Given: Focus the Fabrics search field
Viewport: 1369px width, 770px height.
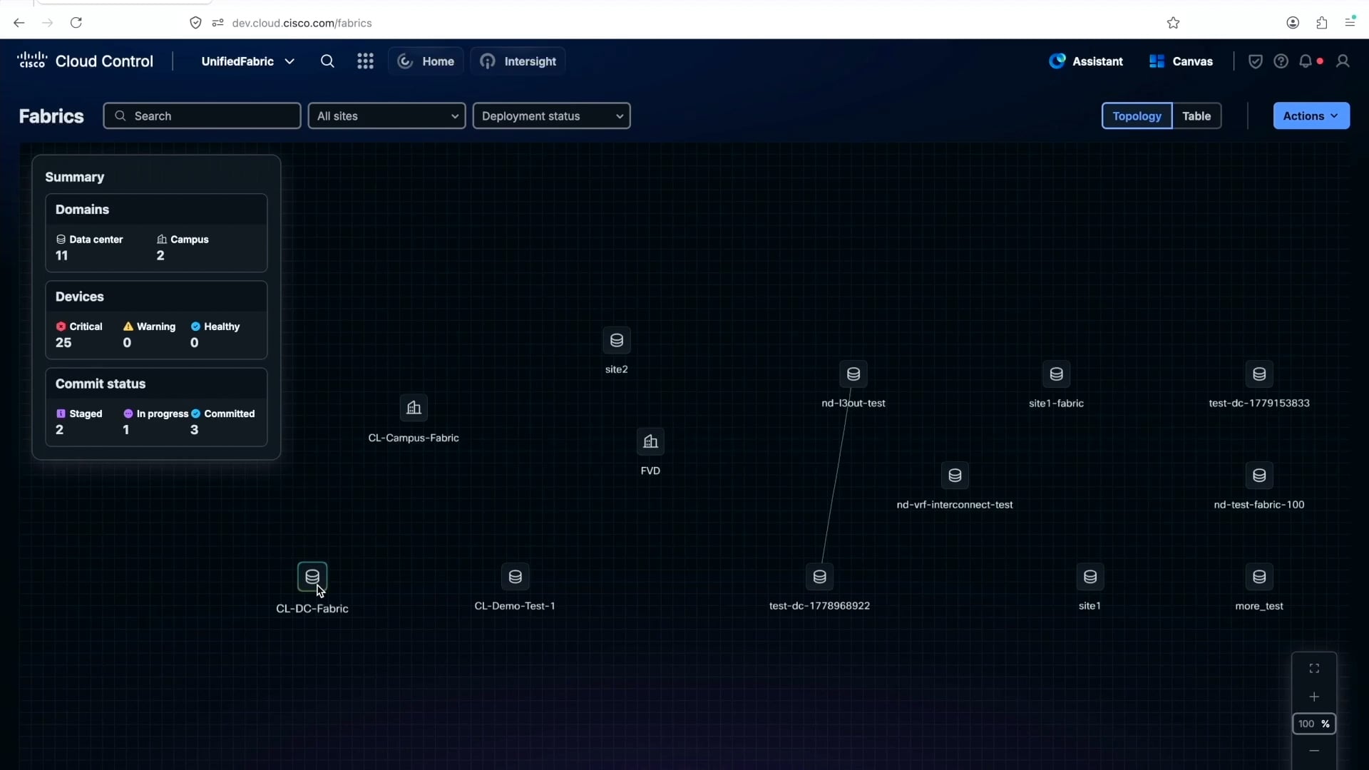Looking at the screenshot, I should [x=202, y=116].
